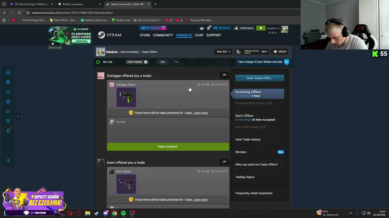Switch to BotRix Losowania tab
This screenshot has height=218, width=389.
pyautogui.click(x=79, y=4)
